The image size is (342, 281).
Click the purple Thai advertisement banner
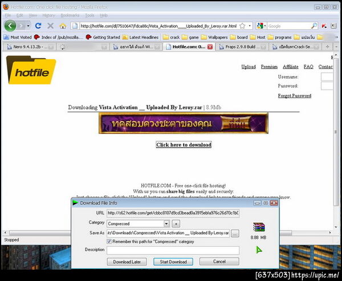[184, 123]
